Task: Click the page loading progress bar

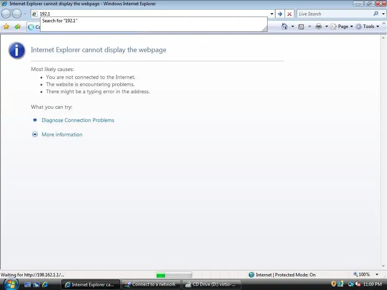Action: pos(174,275)
